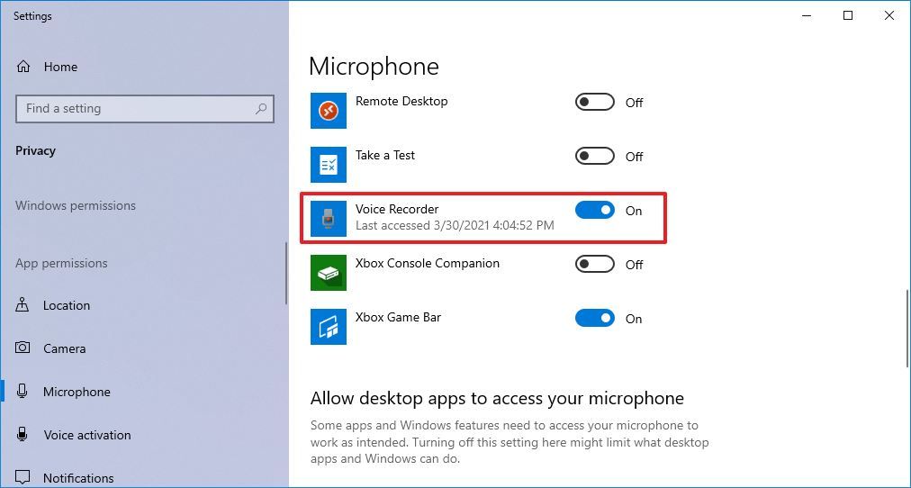The height and width of the screenshot is (488, 911).
Task: Click the Voice activation icon
Action: point(23,435)
